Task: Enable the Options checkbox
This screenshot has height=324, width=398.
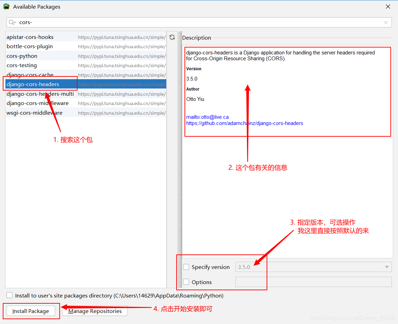Action: [186, 282]
